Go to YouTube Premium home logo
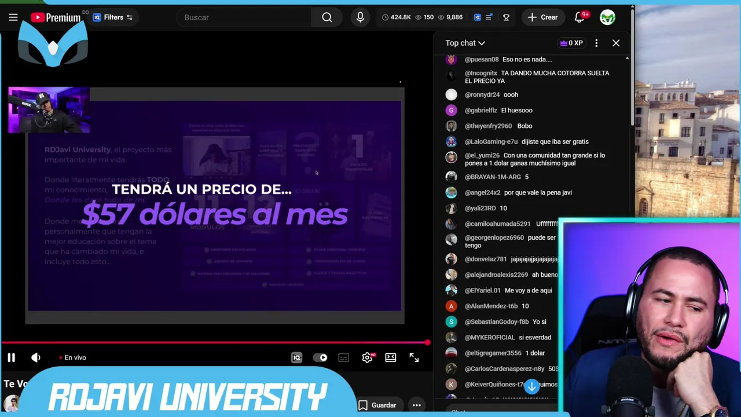Image resolution: width=741 pixels, height=417 pixels. point(56,17)
